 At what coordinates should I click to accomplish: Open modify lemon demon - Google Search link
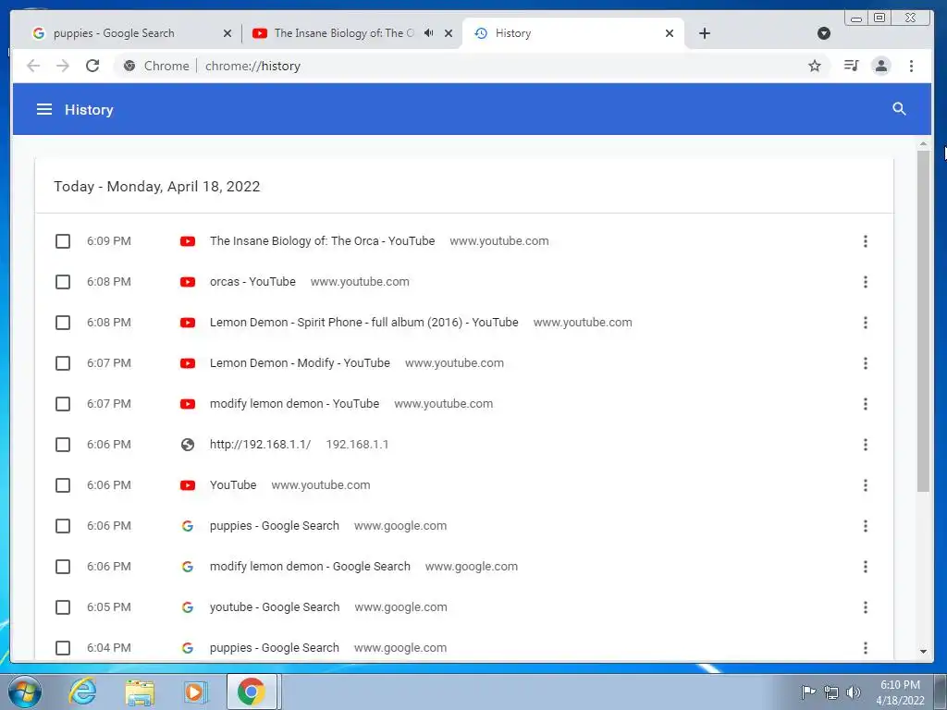pos(310,567)
